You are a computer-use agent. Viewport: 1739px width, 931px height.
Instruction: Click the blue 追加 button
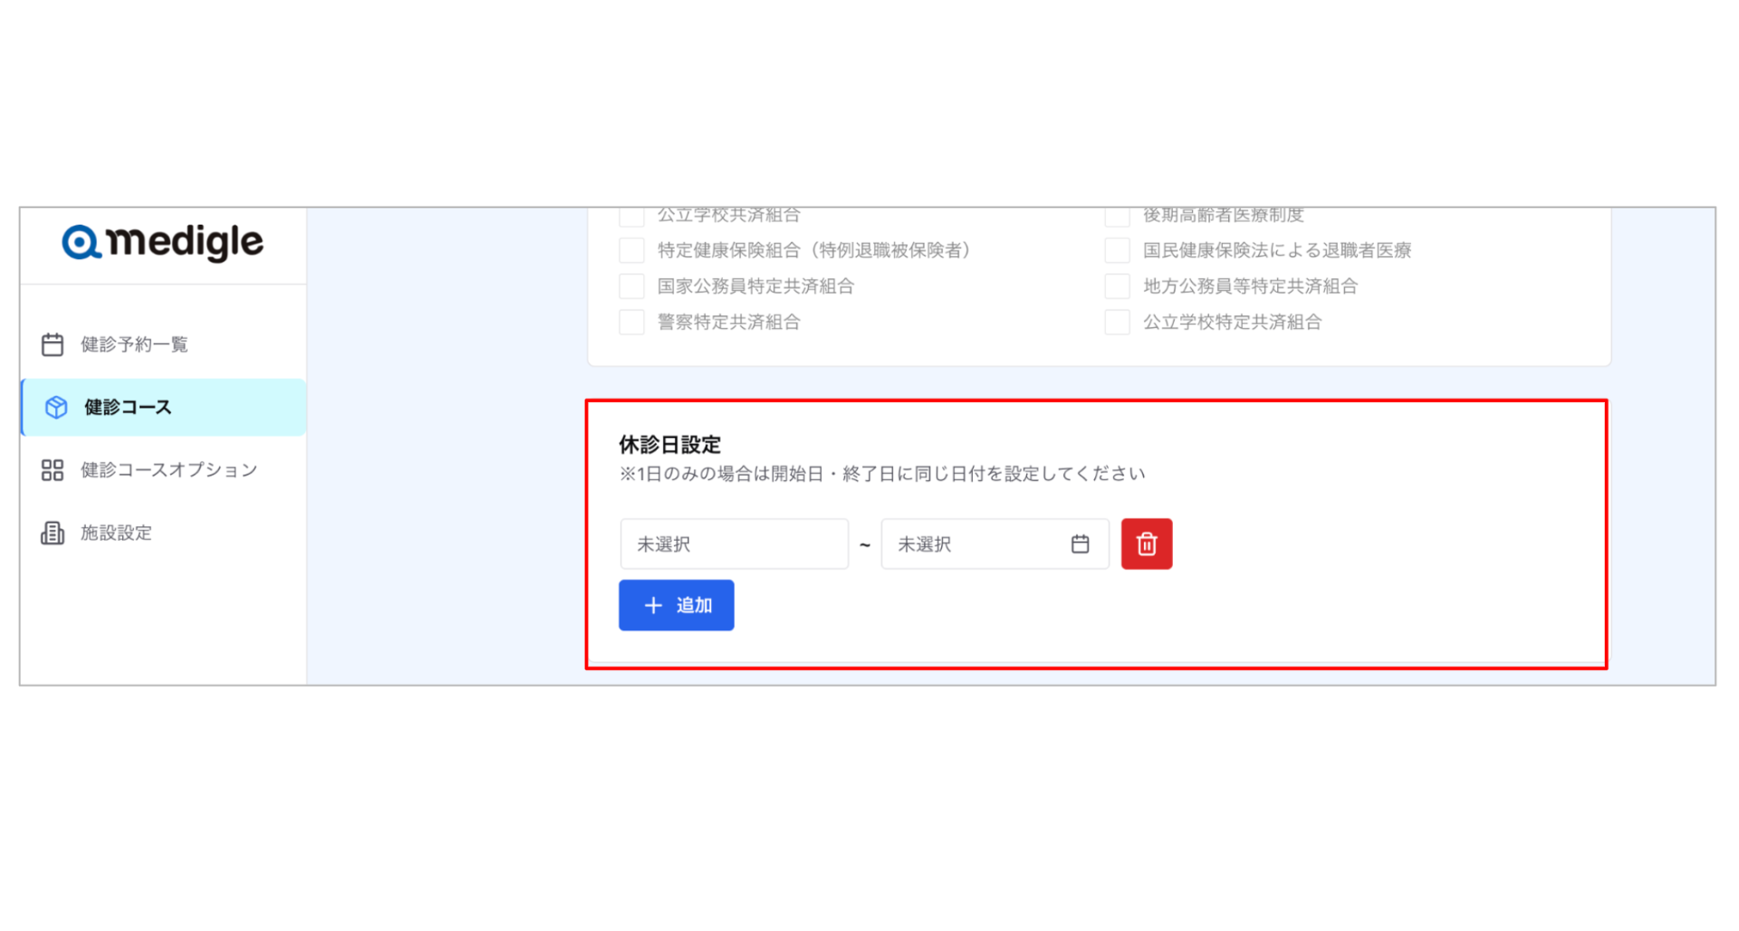pos(677,605)
